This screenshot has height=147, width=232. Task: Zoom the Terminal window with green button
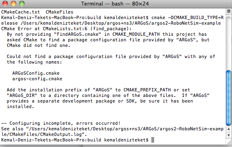click(x=22, y=4)
